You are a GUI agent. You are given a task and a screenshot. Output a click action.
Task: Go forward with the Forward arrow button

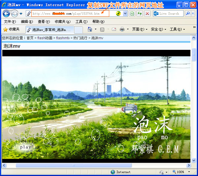(x=15, y=14)
